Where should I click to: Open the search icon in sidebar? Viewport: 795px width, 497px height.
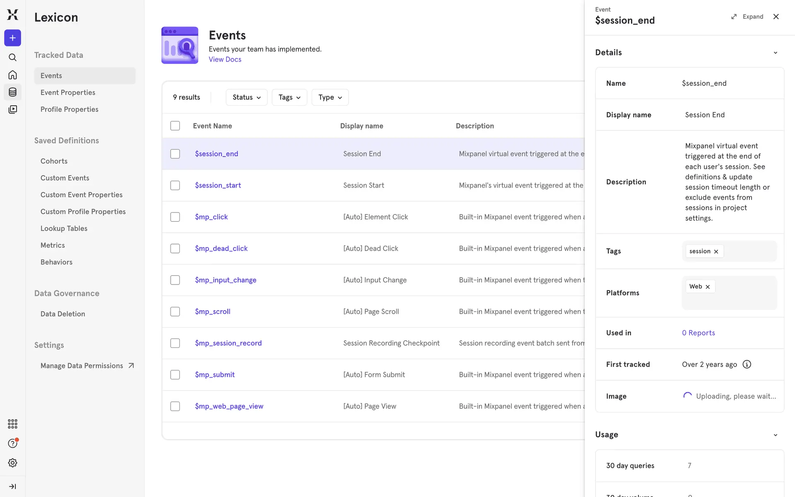coord(12,58)
